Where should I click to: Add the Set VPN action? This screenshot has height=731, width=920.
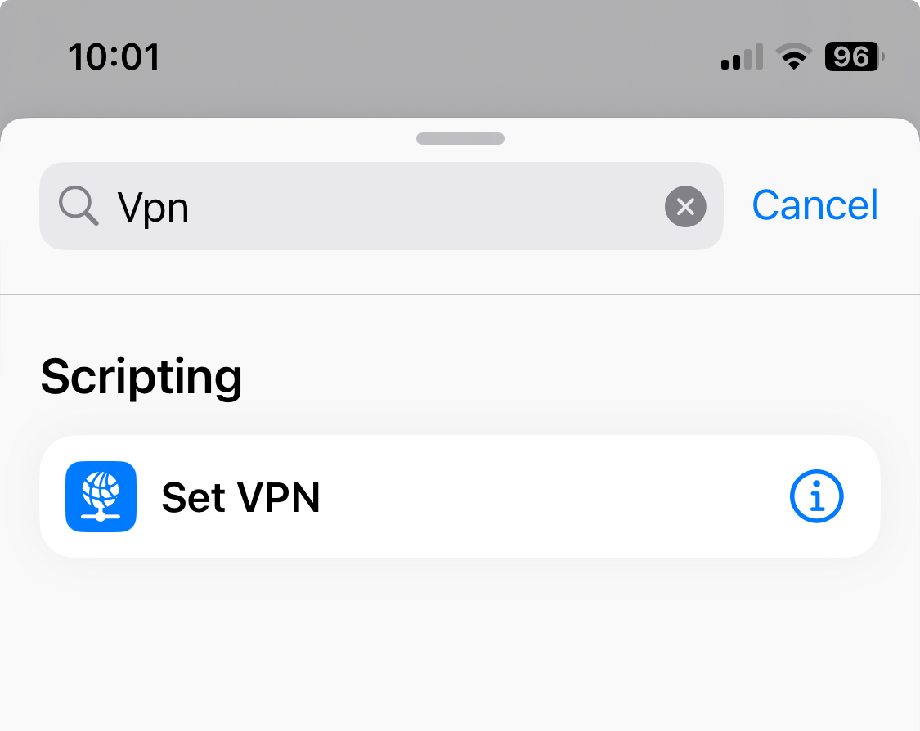coord(460,496)
